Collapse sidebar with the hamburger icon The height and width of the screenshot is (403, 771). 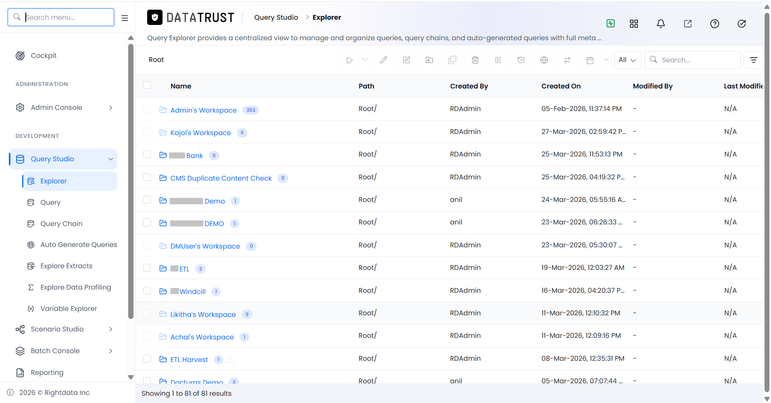(x=125, y=18)
